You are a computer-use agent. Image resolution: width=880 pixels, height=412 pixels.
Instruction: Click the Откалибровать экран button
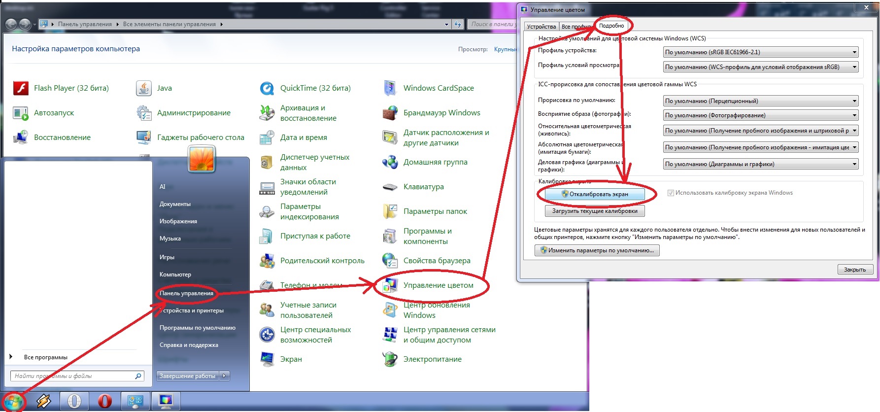(595, 194)
